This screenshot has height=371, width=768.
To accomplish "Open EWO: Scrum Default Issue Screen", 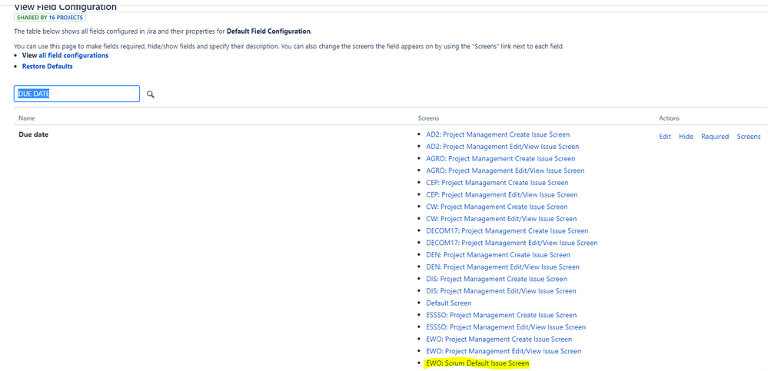I will (477, 363).
